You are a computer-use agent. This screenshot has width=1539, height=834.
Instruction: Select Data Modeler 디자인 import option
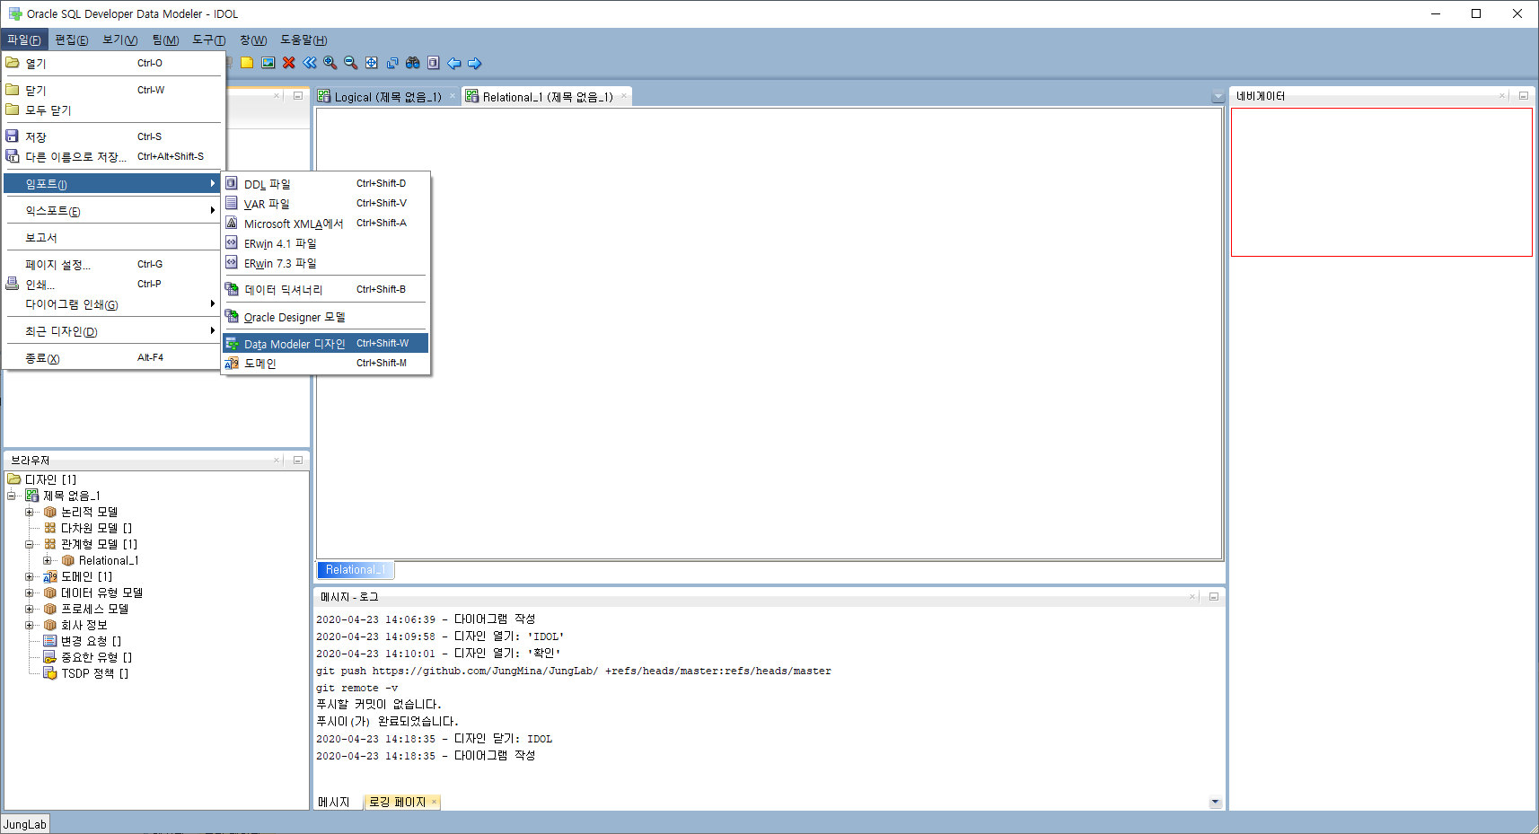tap(326, 344)
